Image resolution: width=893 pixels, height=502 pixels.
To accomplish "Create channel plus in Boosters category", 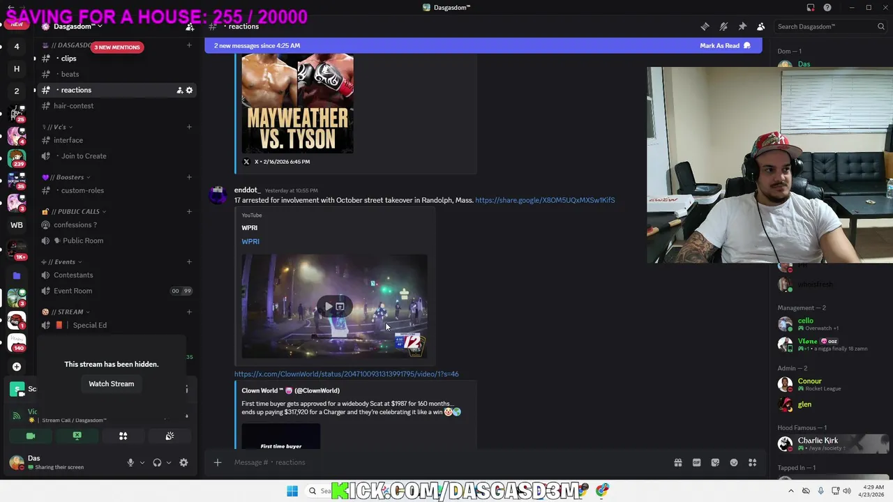I will [x=189, y=177].
